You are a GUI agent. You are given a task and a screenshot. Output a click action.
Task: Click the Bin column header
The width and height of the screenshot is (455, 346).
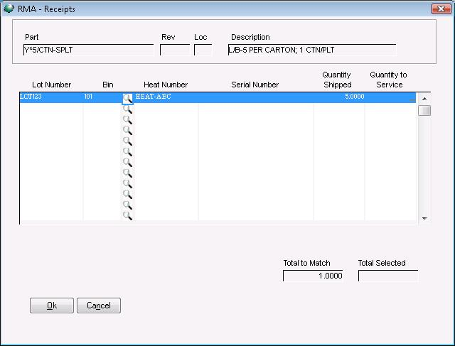pyautogui.click(x=108, y=85)
